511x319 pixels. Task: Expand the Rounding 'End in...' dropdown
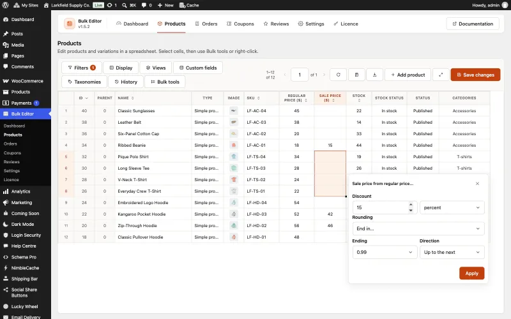[418, 228]
